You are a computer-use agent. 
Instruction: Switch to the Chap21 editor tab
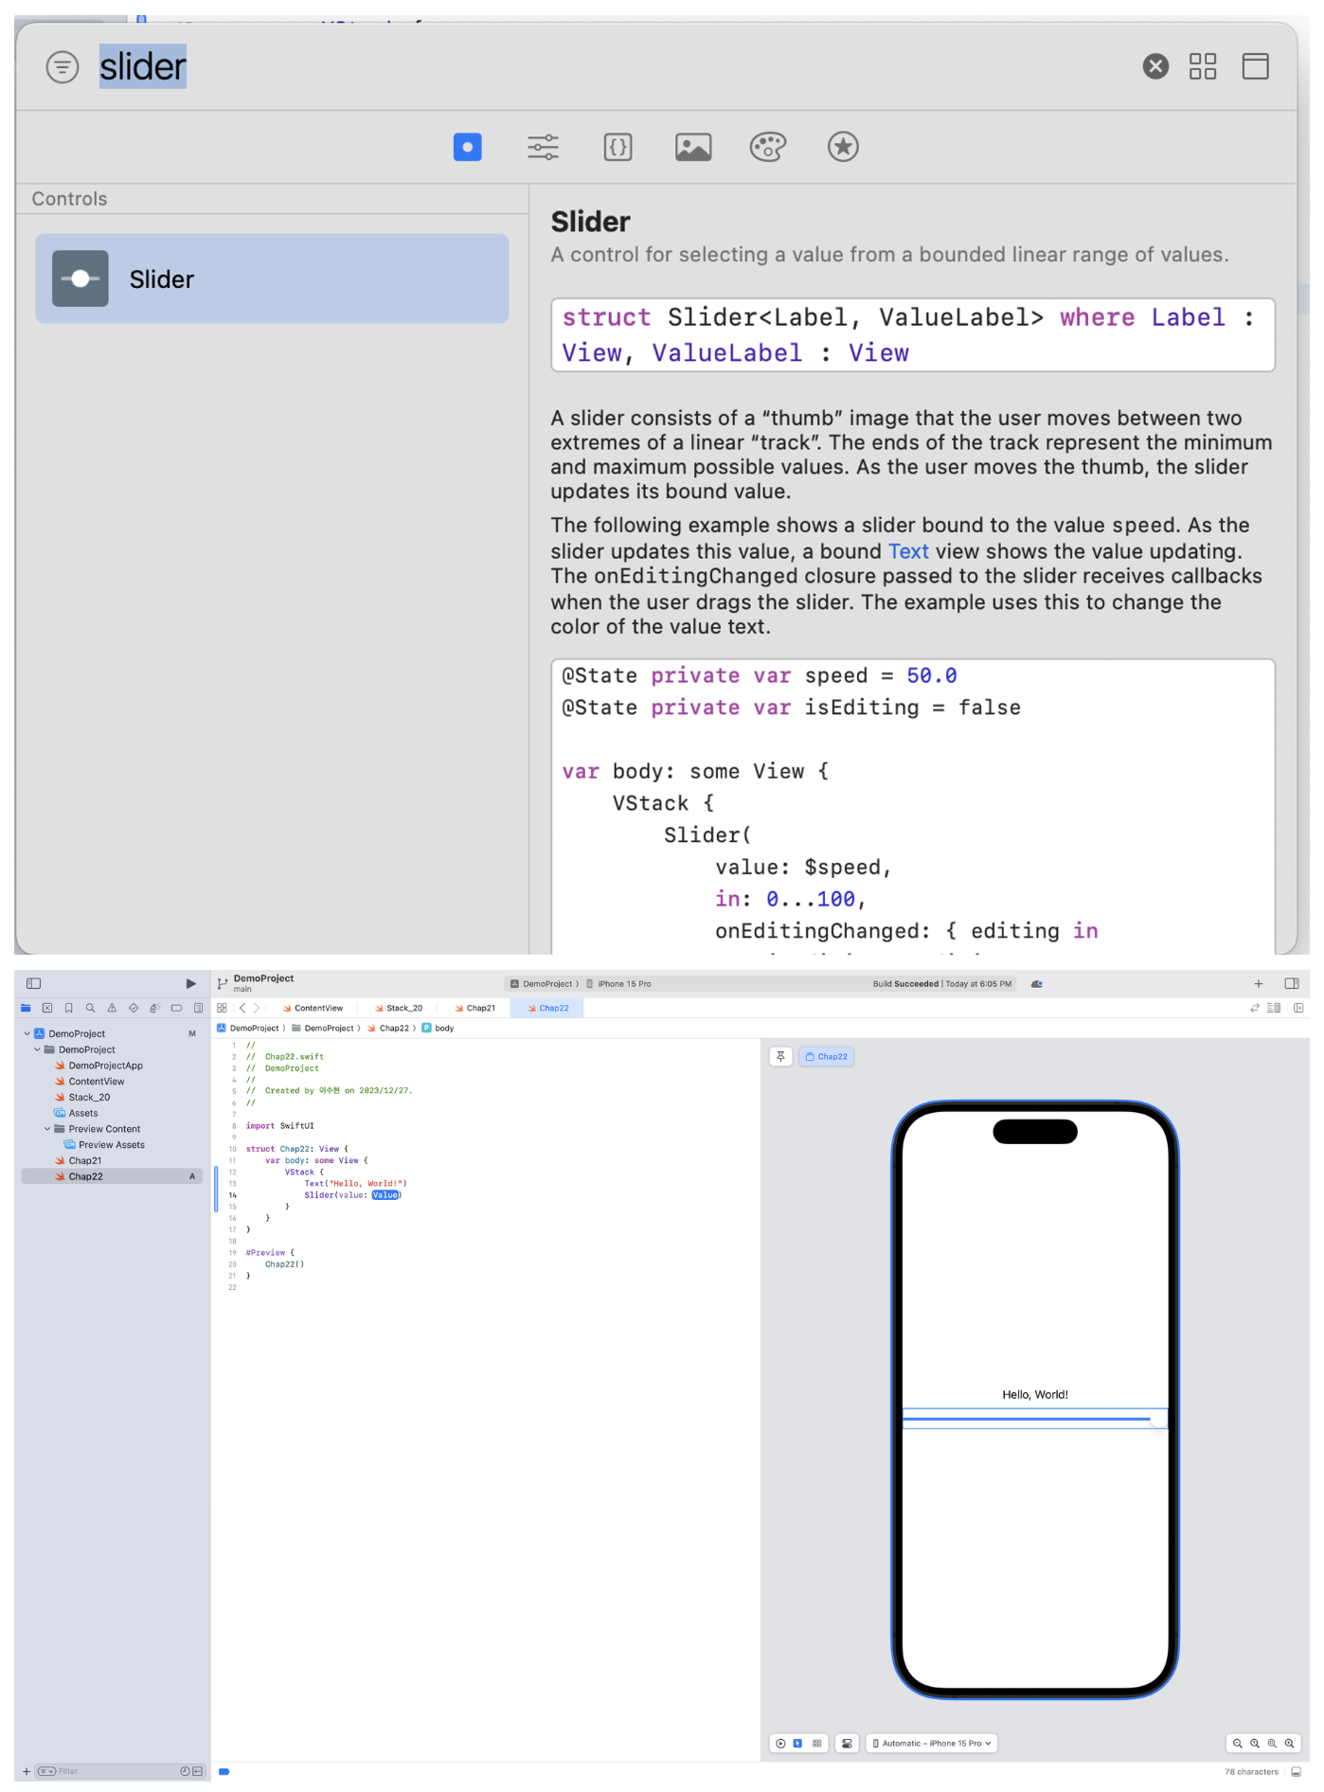[474, 1008]
